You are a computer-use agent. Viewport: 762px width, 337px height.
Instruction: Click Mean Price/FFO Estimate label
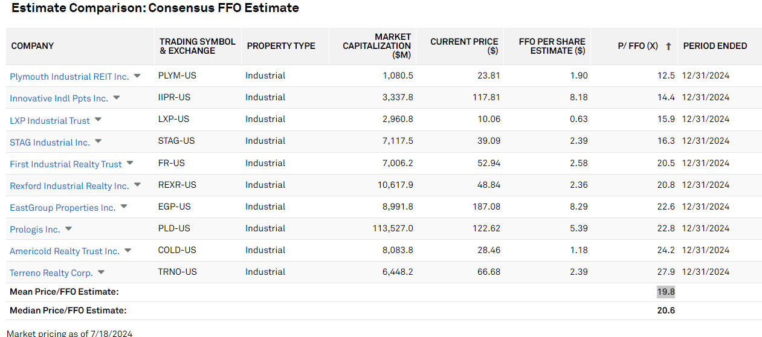click(x=64, y=292)
